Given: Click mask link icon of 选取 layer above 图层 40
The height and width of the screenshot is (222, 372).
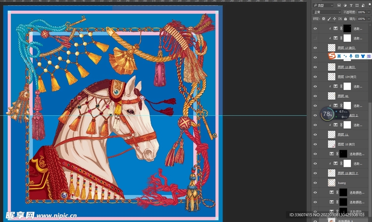Looking at the screenshot, I should click(341, 86).
